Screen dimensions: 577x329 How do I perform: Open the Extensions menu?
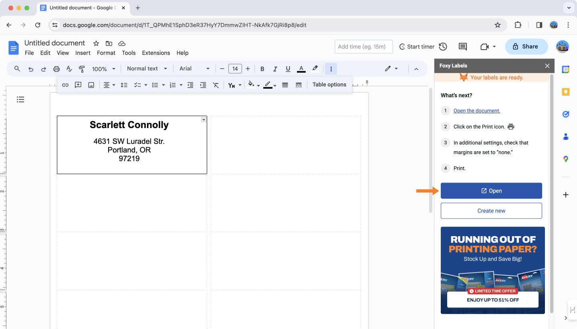(156, 53)
